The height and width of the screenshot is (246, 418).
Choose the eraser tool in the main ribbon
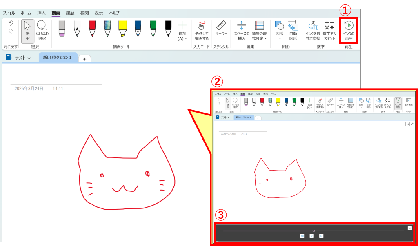coord(62,28)
